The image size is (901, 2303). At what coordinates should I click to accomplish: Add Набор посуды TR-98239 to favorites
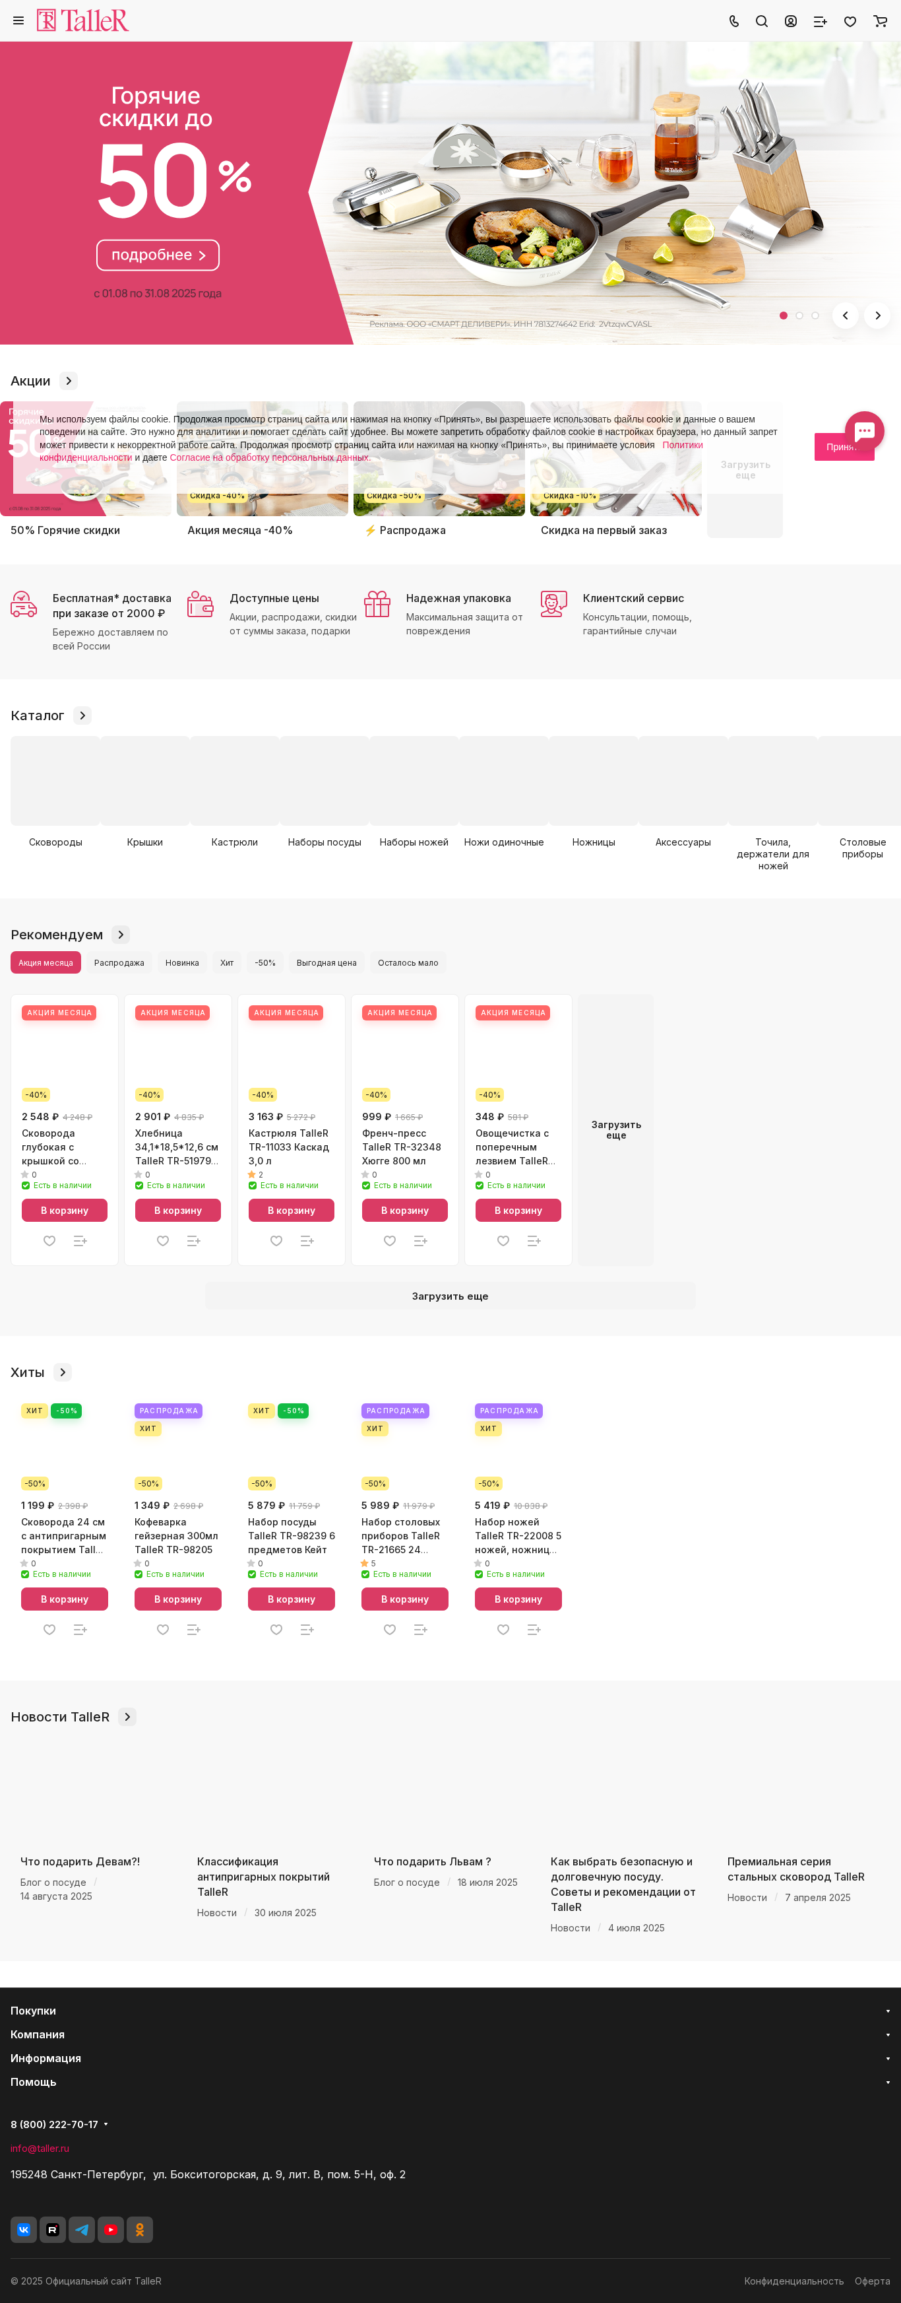pyautogui.click(x=277, y=1630)
